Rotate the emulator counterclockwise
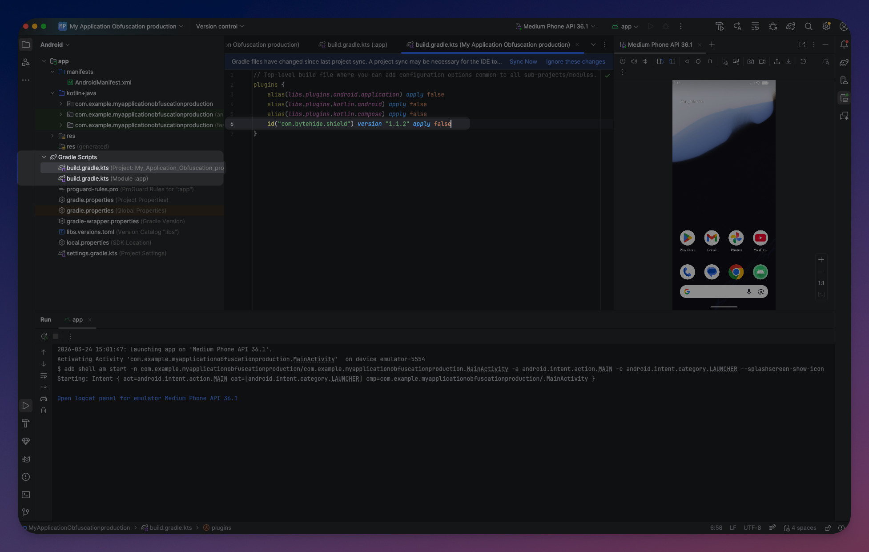869x552 pixels. [x=660, y=61]
